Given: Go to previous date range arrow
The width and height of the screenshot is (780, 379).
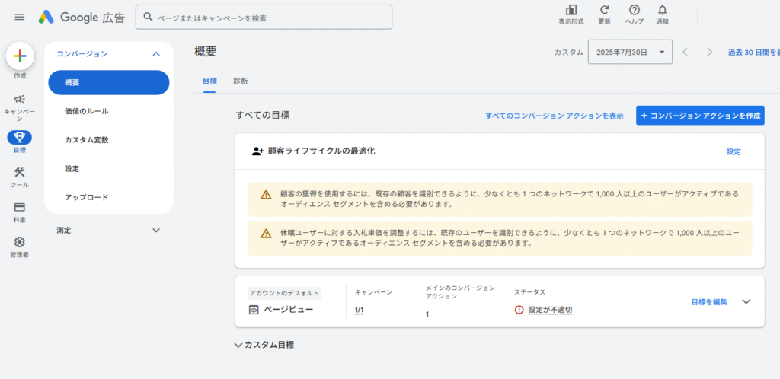Looking at the screenshot, I should (685, 52).
